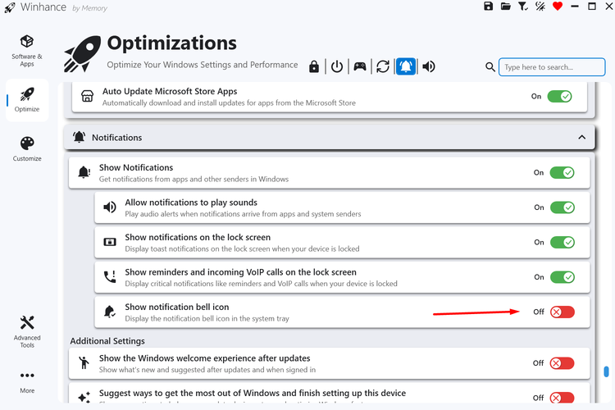
Task: Jump to the gaming controller section icon
Action: (360, 67)
